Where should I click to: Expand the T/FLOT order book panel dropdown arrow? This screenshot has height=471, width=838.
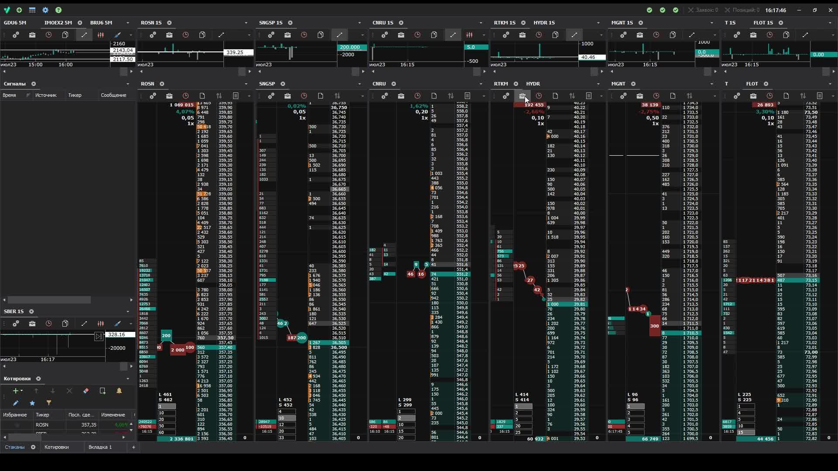830,84
